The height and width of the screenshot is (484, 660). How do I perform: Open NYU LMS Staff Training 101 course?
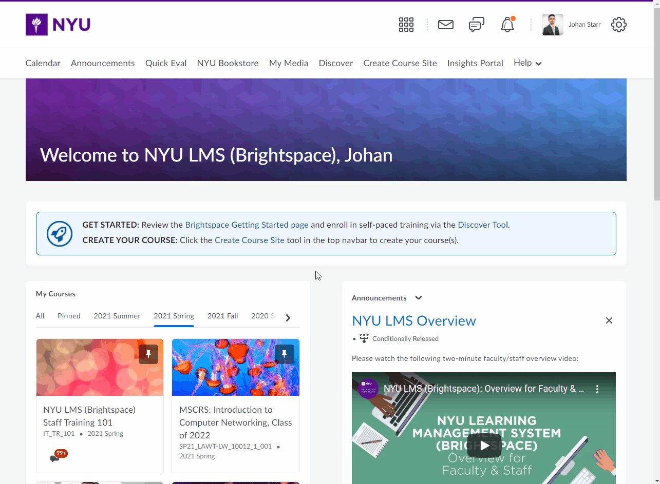89,416
